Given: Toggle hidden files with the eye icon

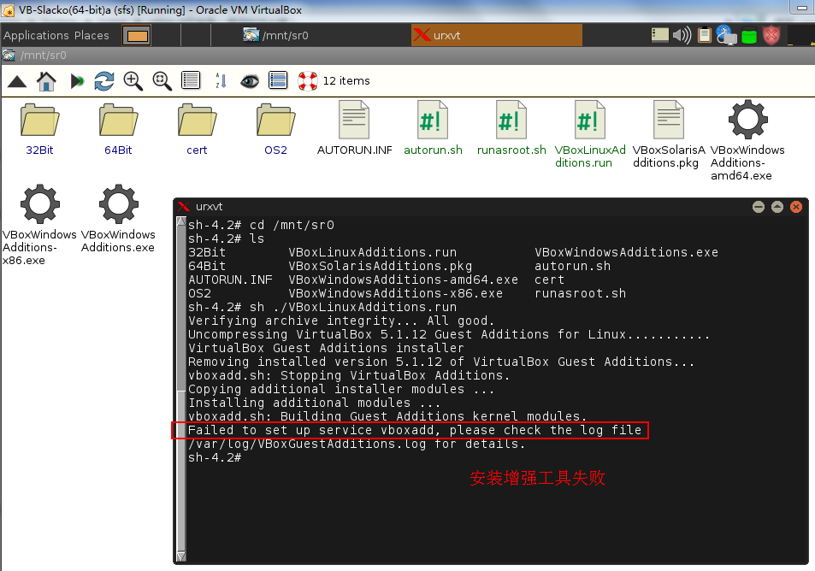Looking at the screenshot, I should coord(250,81).
